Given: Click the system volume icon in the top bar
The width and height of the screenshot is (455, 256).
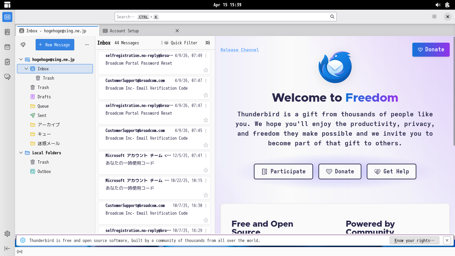Looking at the screenshot, I should pos(438,5).
